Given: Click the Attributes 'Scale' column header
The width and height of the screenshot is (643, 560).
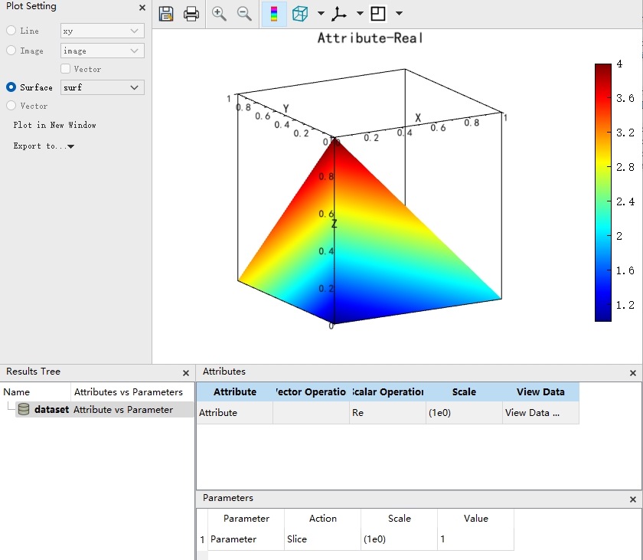Looking at the screenshot, I should (464, 391).
